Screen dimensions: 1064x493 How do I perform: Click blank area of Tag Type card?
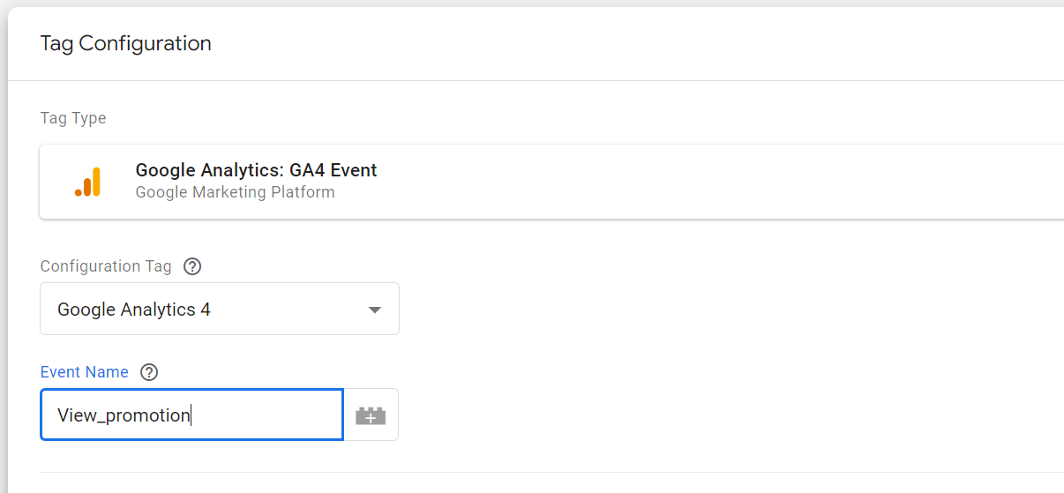706,182
